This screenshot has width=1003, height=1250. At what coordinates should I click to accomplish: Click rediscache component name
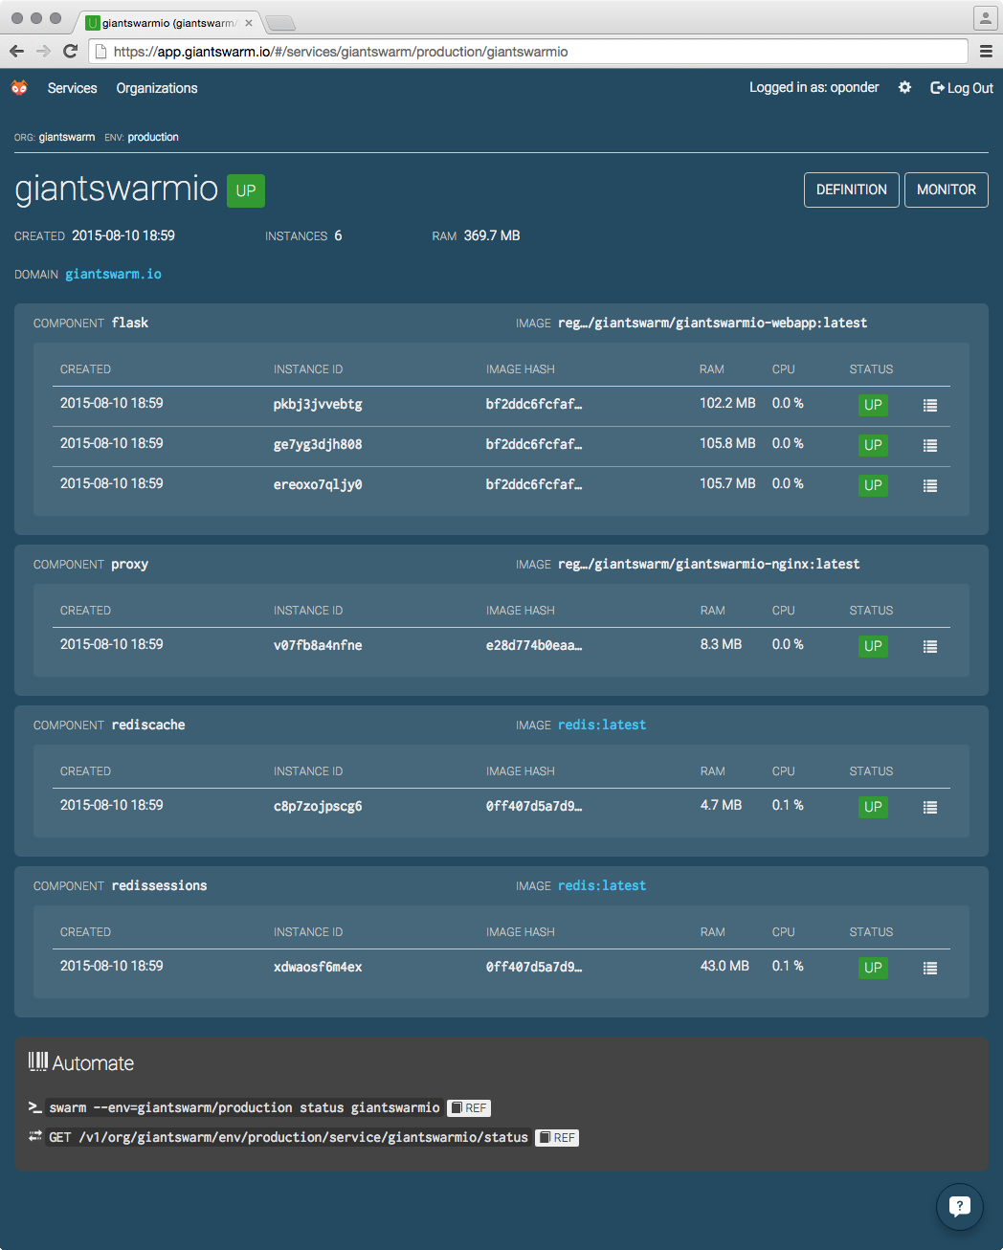point(148,725)
